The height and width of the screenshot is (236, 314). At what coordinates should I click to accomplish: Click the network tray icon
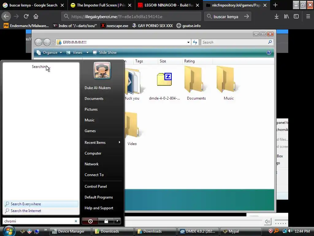[x=285, y=231]
